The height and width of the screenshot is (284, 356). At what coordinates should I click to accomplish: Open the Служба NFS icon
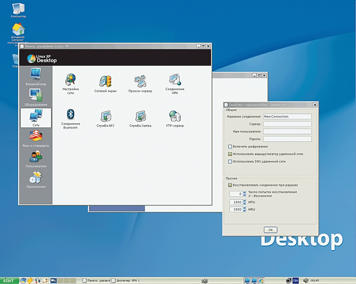tap(106, 119)
